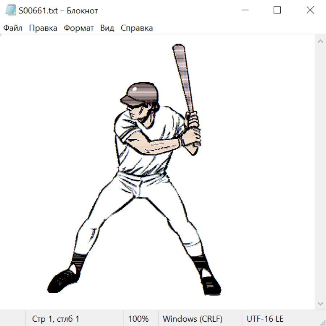Open the Справка menu
The image size is (326, 326).
pyautogui.click(x=137, y=28)
